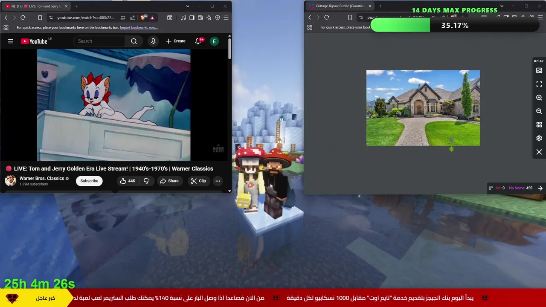Close the jigsaw puzzle with X icon
Screen dimensions: 546x307
pos(539,152)
